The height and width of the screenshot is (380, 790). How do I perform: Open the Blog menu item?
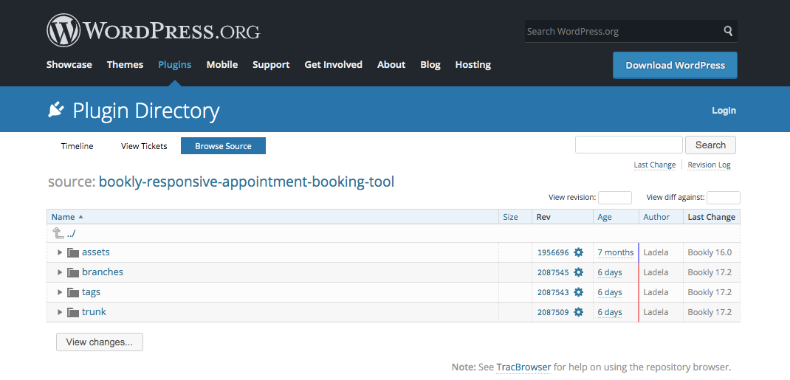430,64
